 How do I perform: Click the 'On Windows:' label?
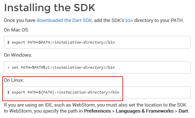[18, 55]
